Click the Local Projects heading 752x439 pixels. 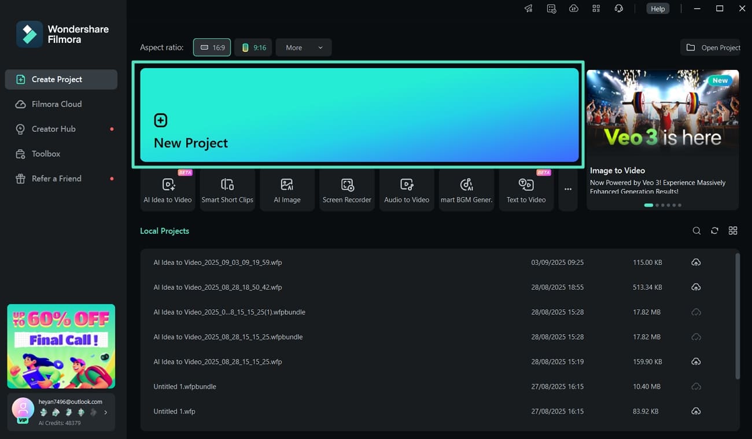click(164, 231)
